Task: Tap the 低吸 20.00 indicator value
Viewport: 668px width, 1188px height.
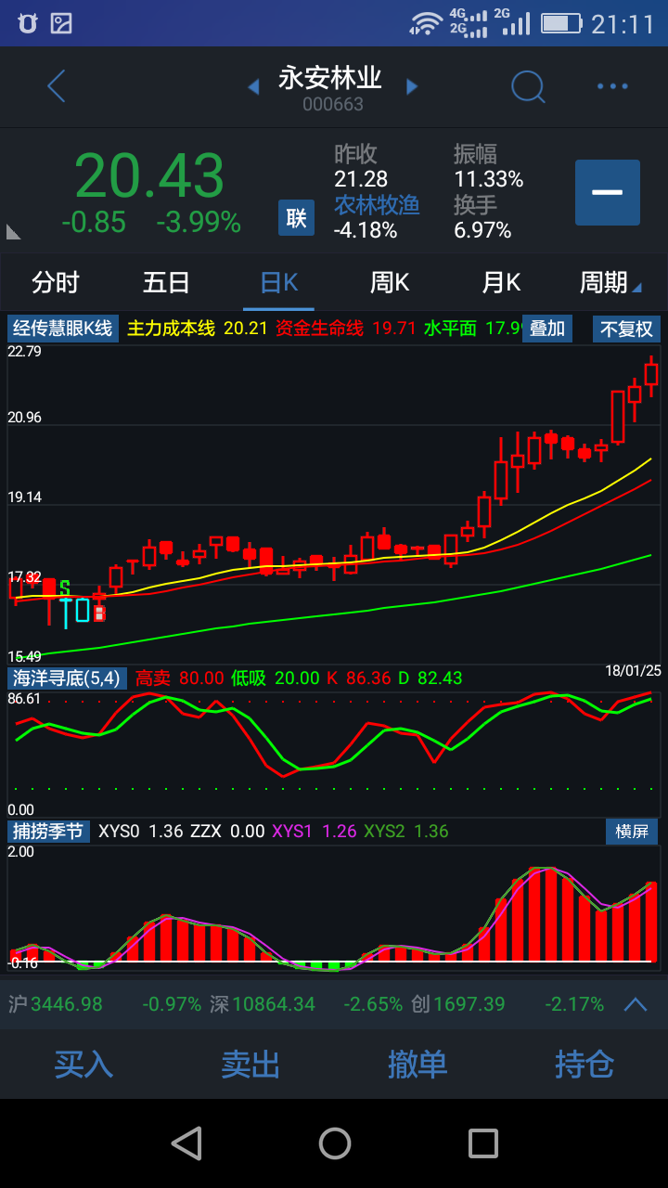Action: click(x=276, y=678)
